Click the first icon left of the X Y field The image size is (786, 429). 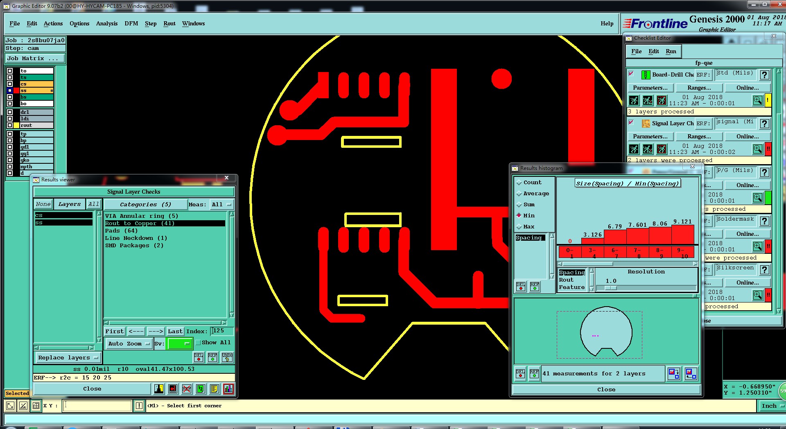pos(10,406)
